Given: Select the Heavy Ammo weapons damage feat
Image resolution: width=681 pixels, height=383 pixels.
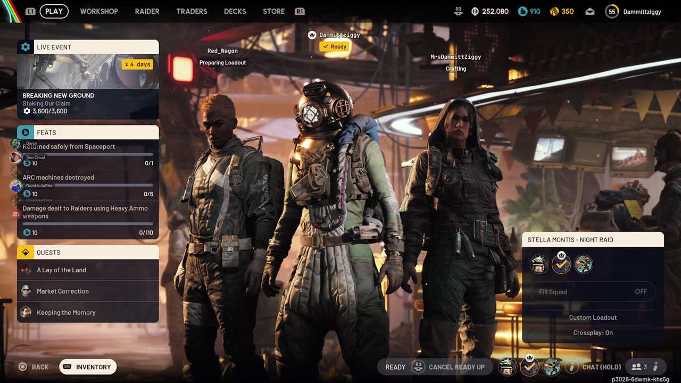Looking at the screenshot, I should pos(88,220).
